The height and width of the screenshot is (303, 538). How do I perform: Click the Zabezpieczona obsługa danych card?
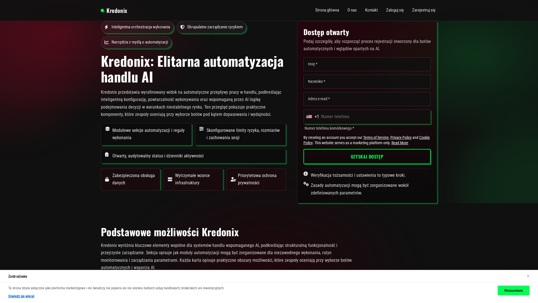click(x=131, y=179)
